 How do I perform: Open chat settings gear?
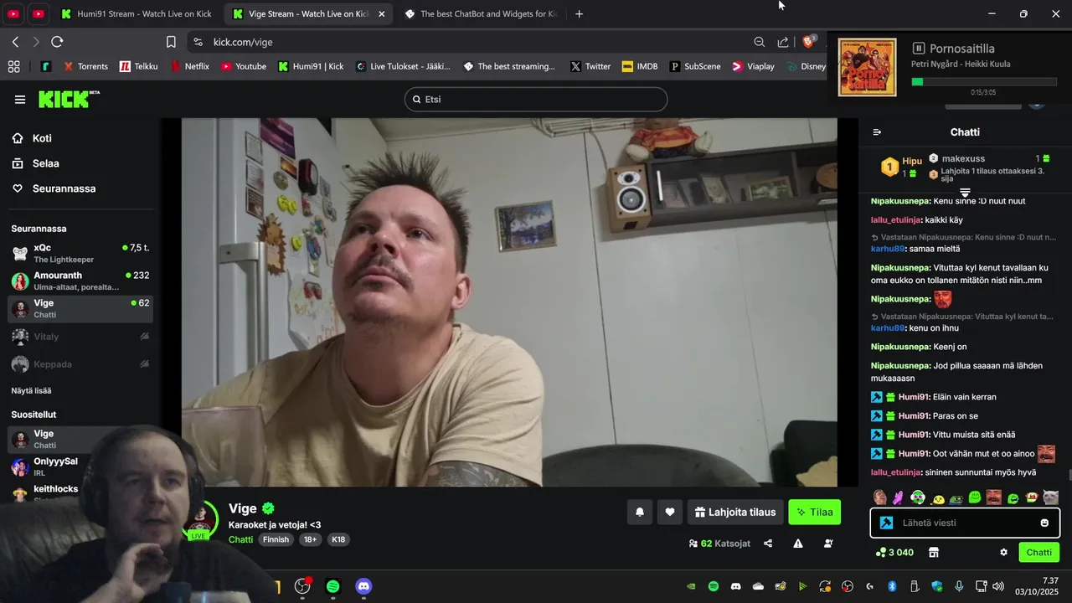1003,552
